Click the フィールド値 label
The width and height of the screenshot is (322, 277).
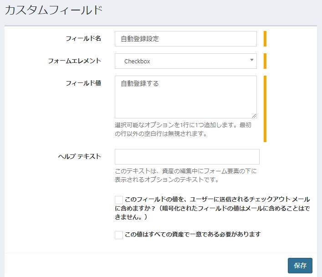tap(83, 83)
